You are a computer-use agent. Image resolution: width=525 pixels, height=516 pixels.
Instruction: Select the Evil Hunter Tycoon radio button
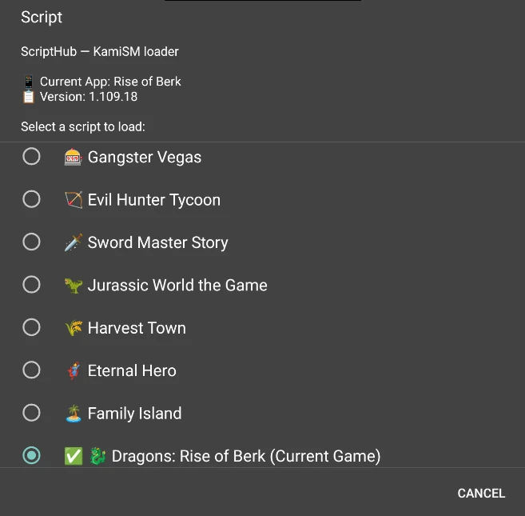31,199
